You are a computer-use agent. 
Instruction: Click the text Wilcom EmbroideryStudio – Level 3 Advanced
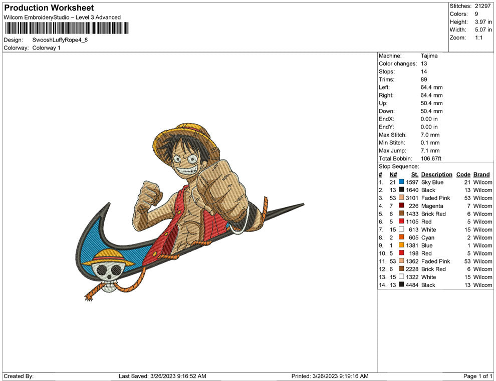[x=62, y=17]
